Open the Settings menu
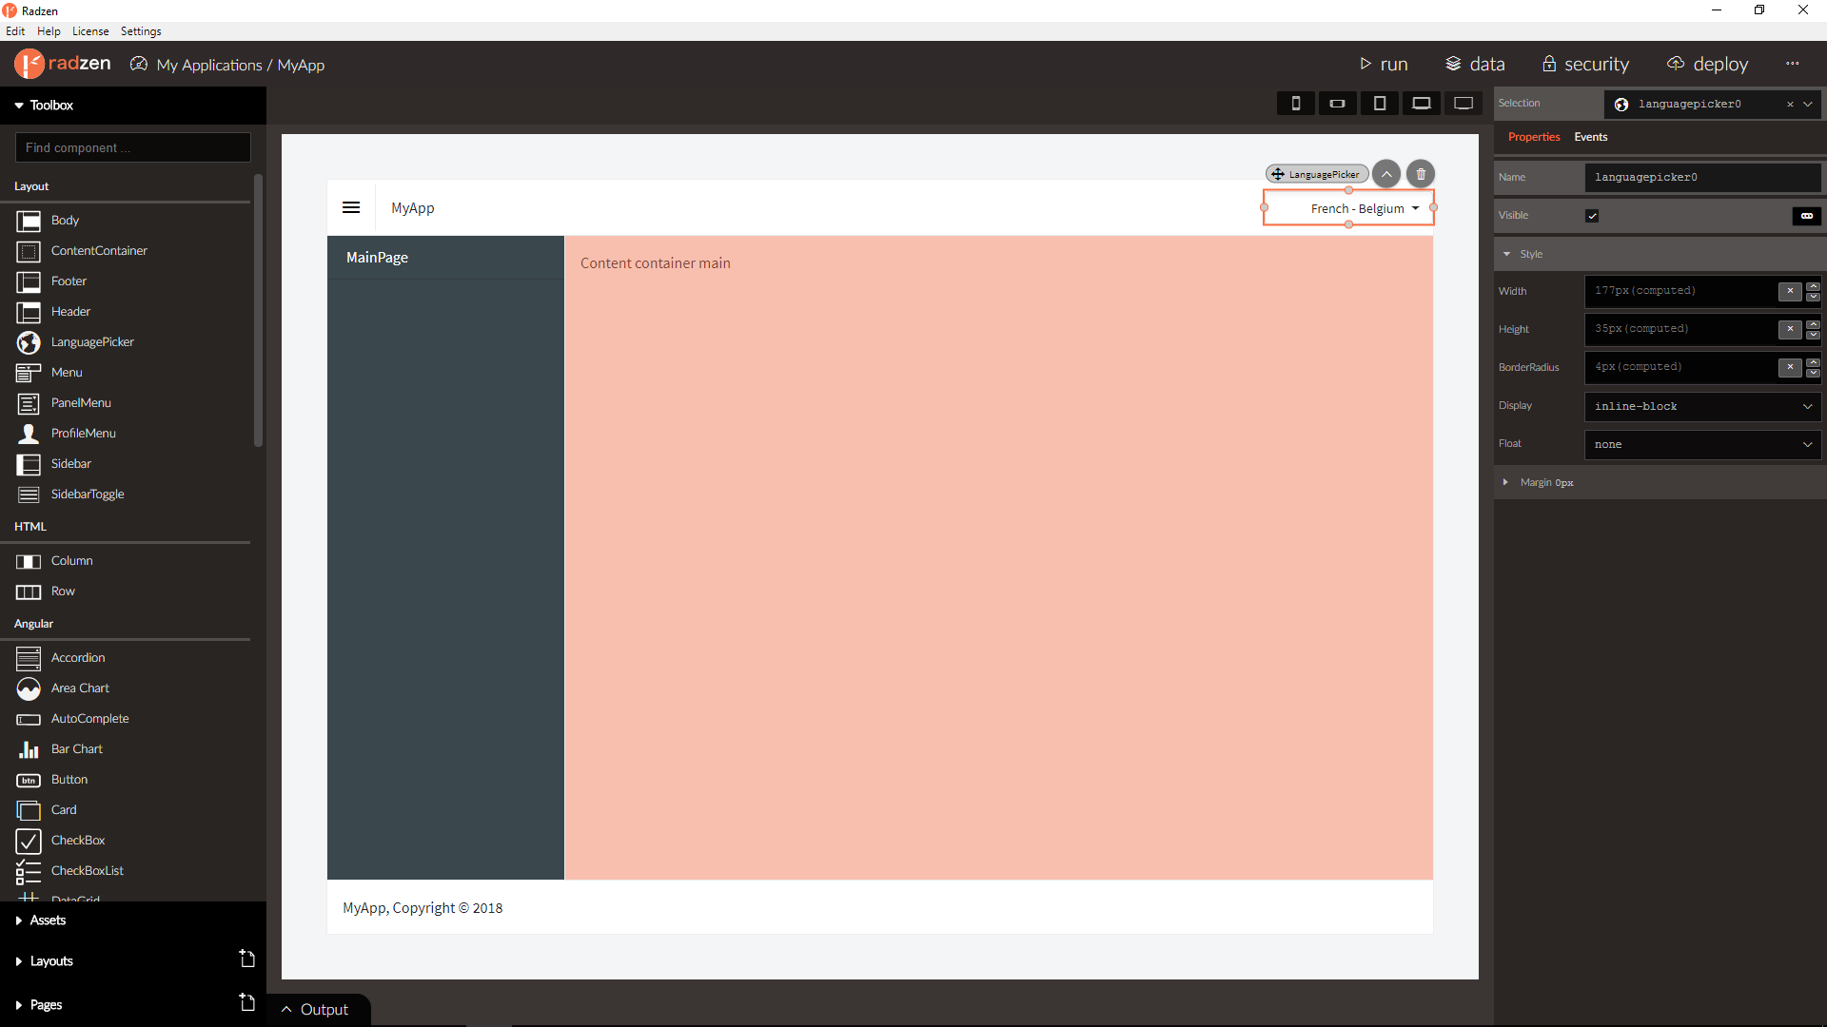Screen dimensions: 1827x1027 tap(141, 31)
